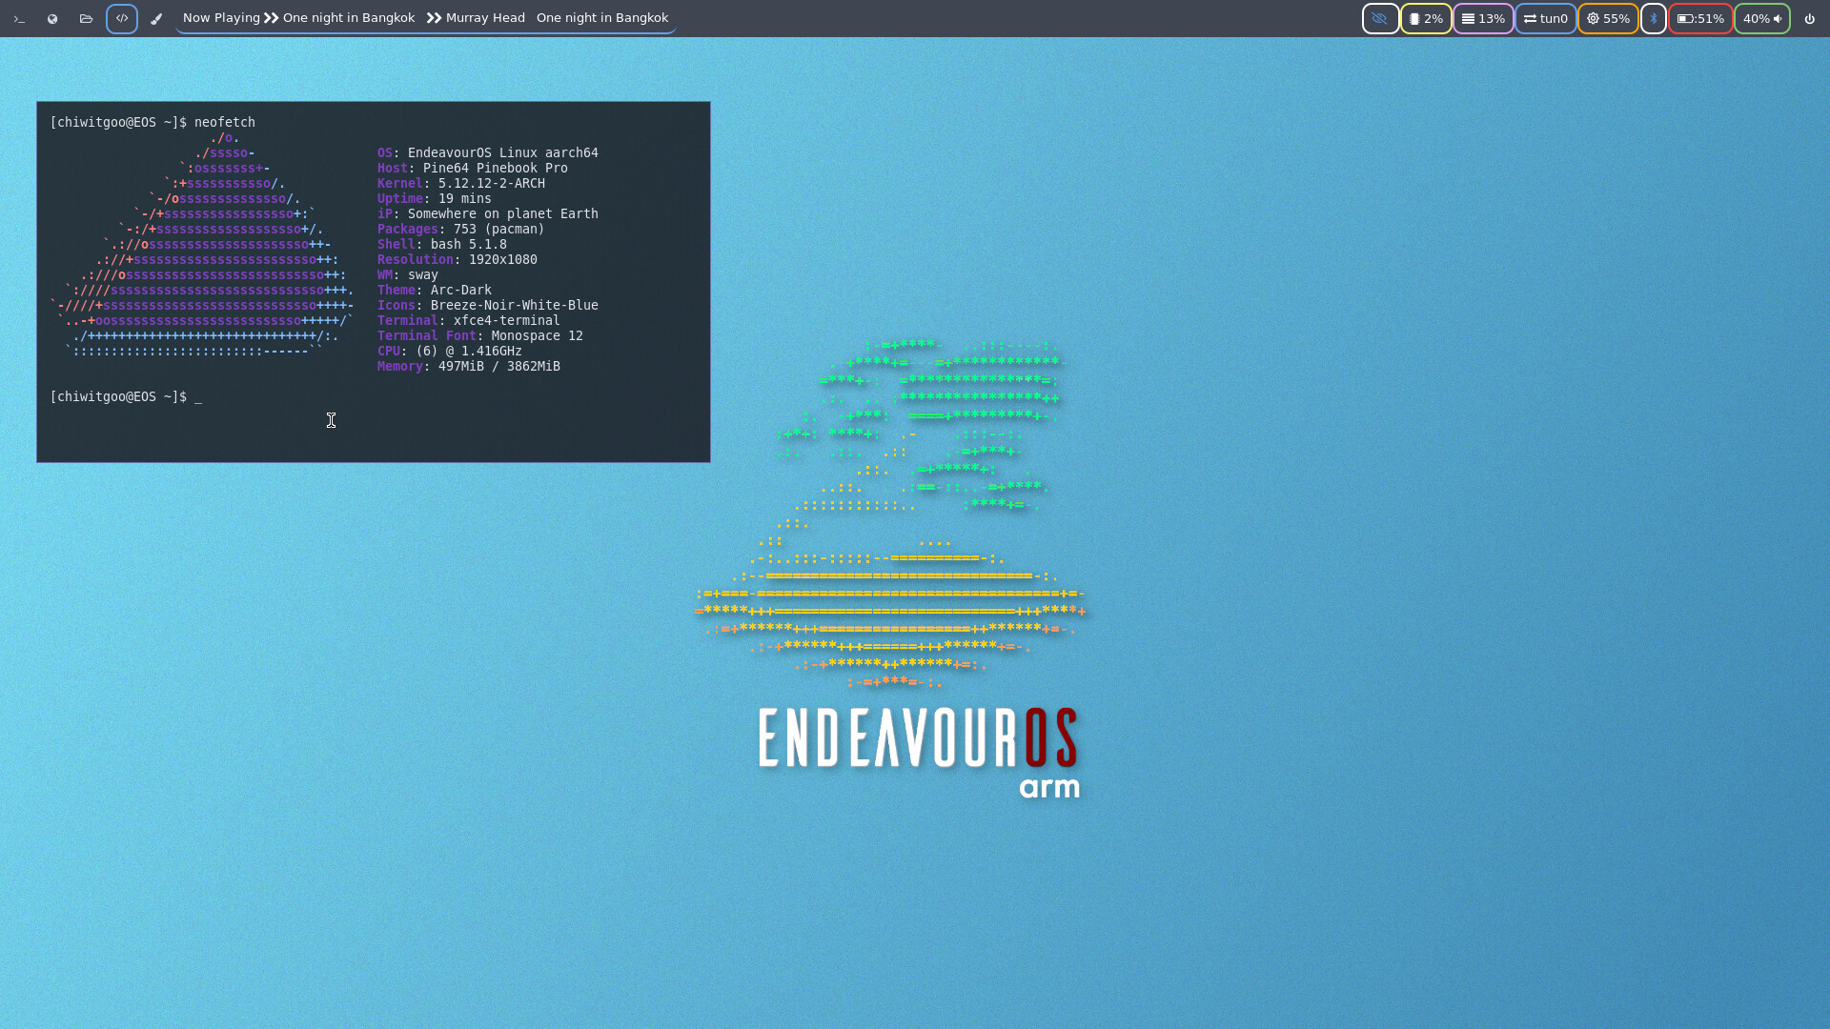
Task: Click the CPU usage 2% module
Action: click(x=1426, y=19)
